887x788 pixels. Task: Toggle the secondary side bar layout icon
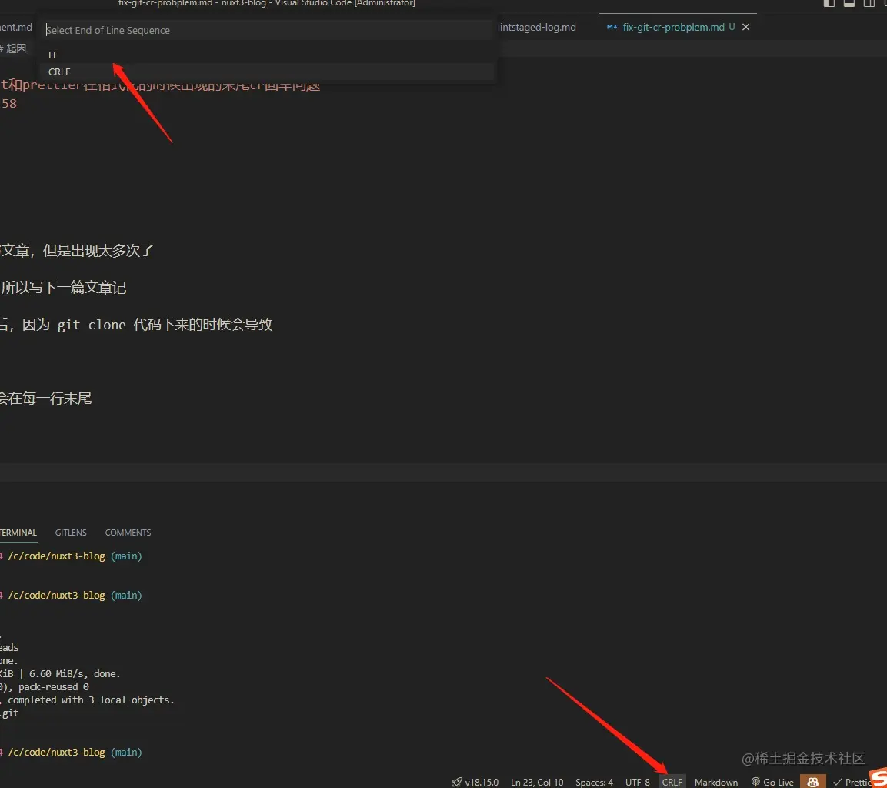[x=869, y=3]
